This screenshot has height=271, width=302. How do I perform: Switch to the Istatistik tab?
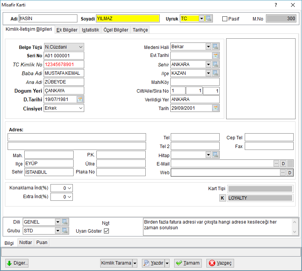click(x=90, y=30)
